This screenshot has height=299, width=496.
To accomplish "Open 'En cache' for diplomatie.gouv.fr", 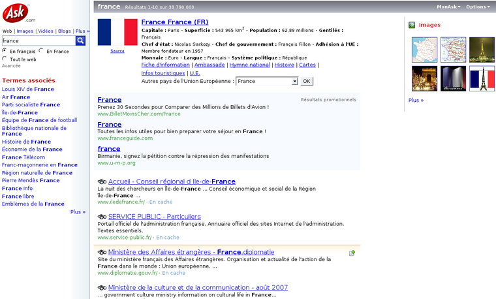I will [174, 273].
